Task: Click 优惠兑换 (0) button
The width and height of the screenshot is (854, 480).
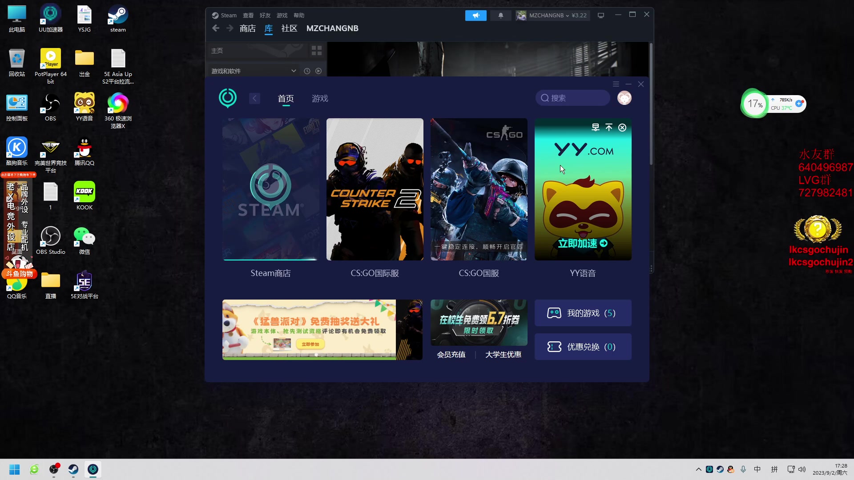Action: (583, 347)
